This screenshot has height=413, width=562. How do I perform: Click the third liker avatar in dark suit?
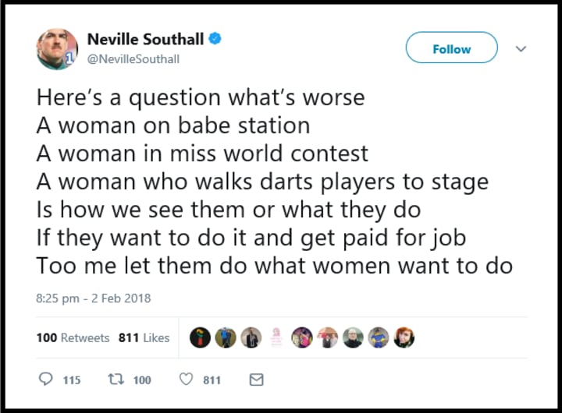click(251, 337)
